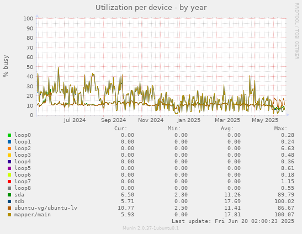Viewport: 302px width, 234px height.
Task: Select the mapper/main legend label
Action: tap(33, 215)
